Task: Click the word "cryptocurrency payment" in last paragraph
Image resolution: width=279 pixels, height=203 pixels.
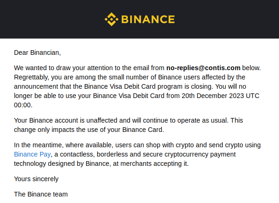Action: pos(200,154)
